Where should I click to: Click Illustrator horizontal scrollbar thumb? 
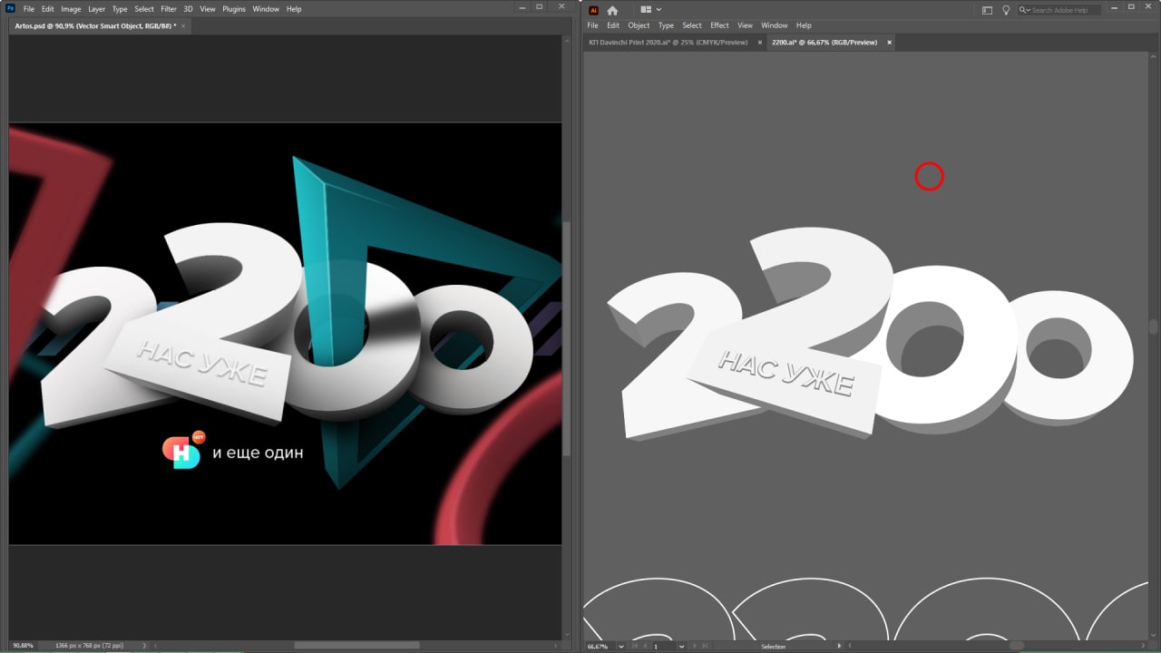[x=1017, y=646]
